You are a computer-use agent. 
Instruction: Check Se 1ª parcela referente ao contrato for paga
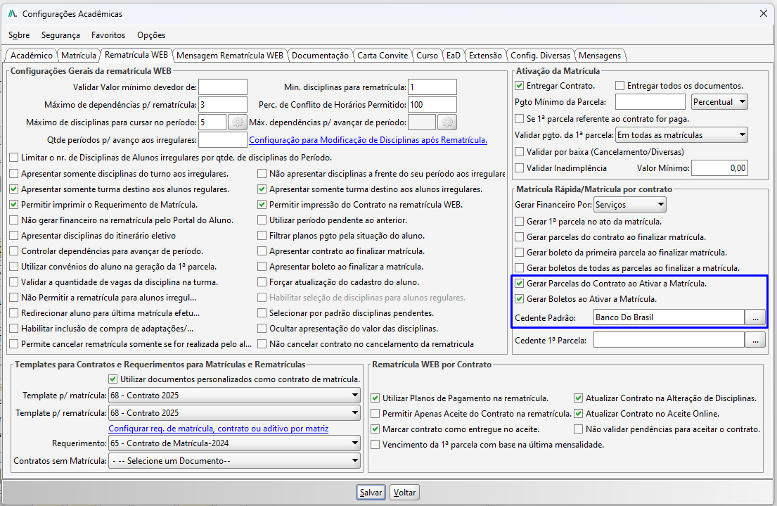click(x=520, y=119)
